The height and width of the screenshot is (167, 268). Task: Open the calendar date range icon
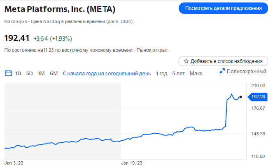pos(8,73)
